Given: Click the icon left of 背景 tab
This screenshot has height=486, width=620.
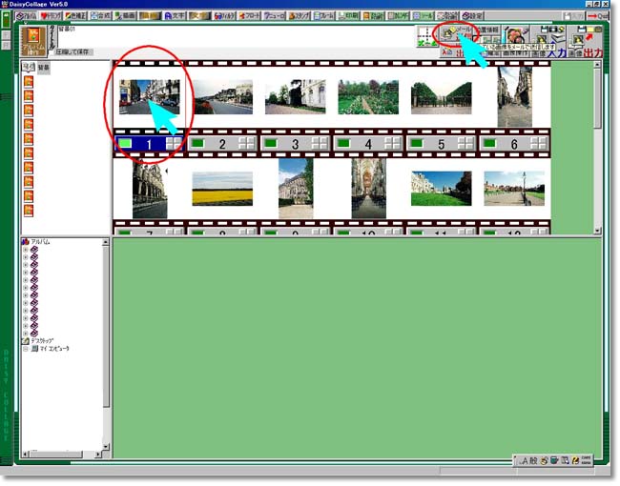Looking at the screenshot, I should click(x=29, y=67).
